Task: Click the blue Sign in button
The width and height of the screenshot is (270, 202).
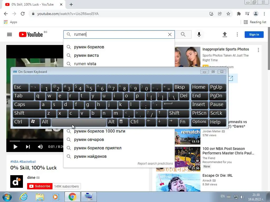Action: (x=254, y=34)
